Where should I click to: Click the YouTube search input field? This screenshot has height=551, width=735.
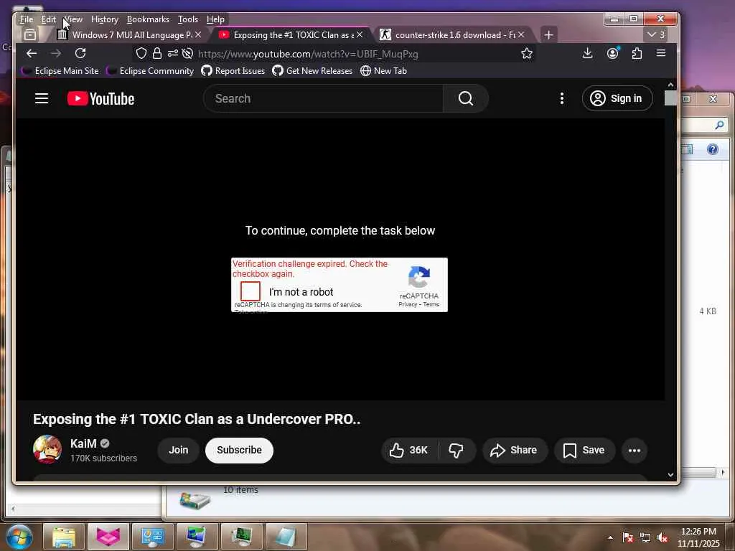coord(324,98)
